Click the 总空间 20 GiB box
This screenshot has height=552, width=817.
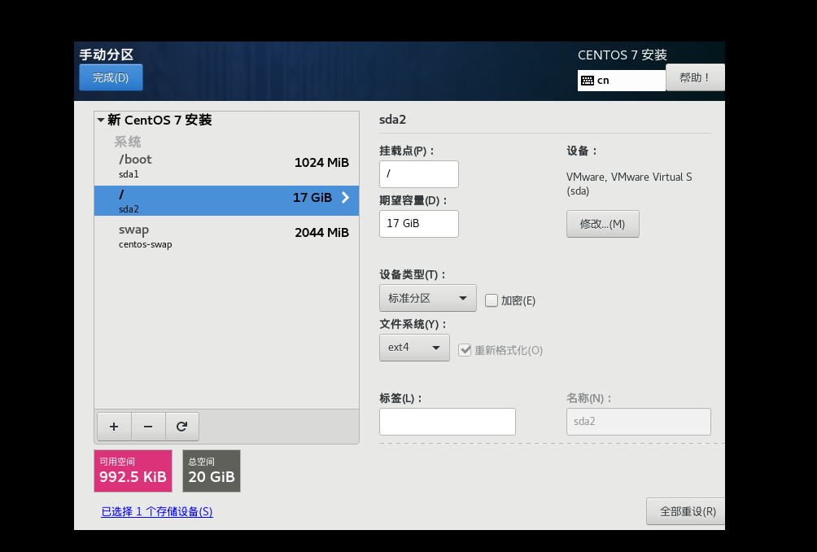[212, 471]
